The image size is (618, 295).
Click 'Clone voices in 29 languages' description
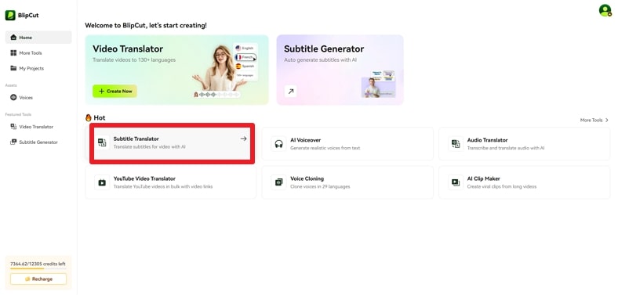coord(320,186)
